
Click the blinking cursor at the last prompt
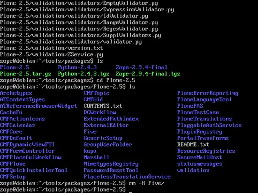pos(130,192)
